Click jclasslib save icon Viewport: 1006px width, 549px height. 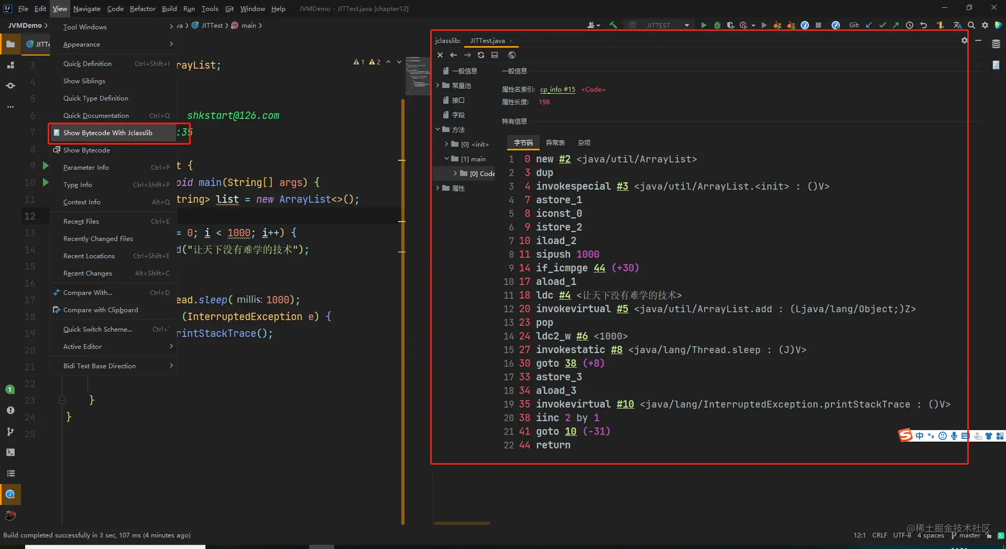pyautogui.click(x=495, y=55)
